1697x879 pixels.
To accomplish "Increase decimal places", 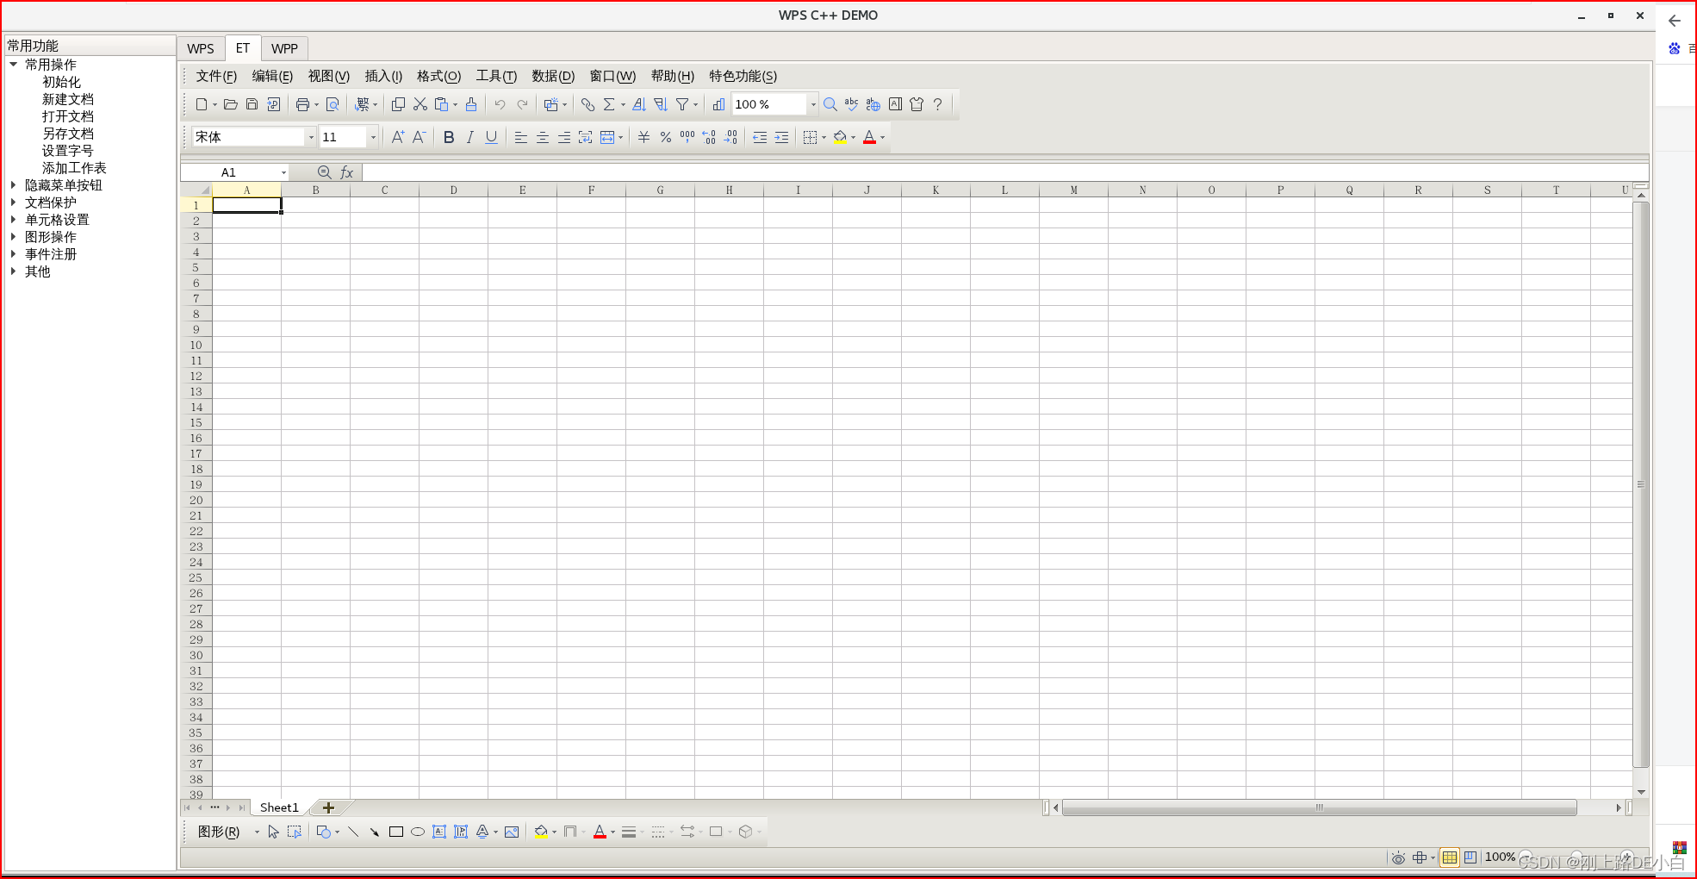I will [709, 137].
